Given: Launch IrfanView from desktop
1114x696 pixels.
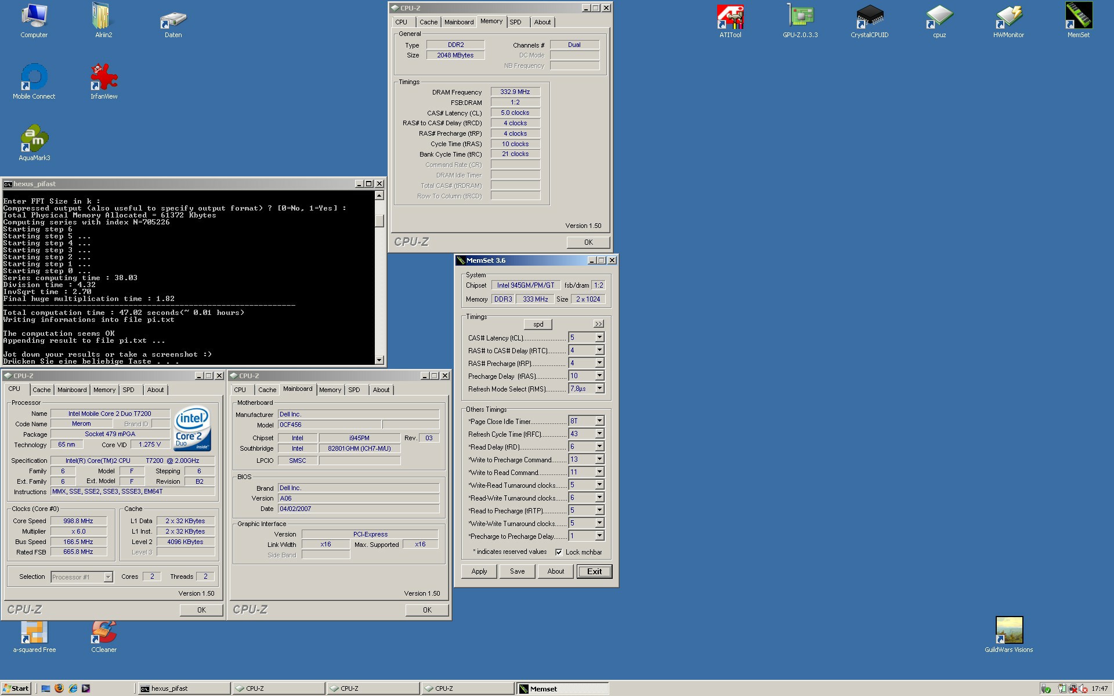Looking at the screenshot, I should point(104,81).
